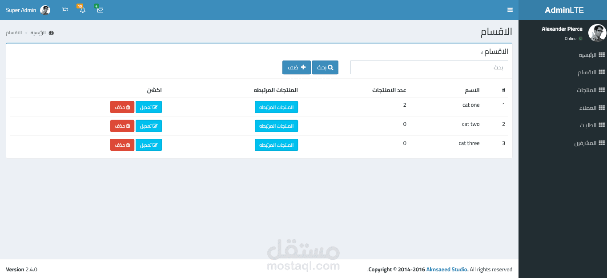Click the grid icon next to الرئيسيه
The height and width of the screenshot is (278, 607).
click(602, 55)
